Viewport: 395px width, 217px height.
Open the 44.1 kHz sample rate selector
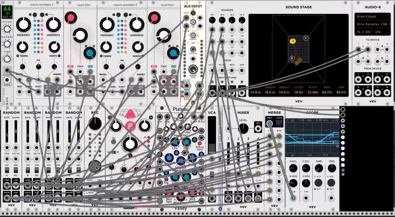(364, 32)
